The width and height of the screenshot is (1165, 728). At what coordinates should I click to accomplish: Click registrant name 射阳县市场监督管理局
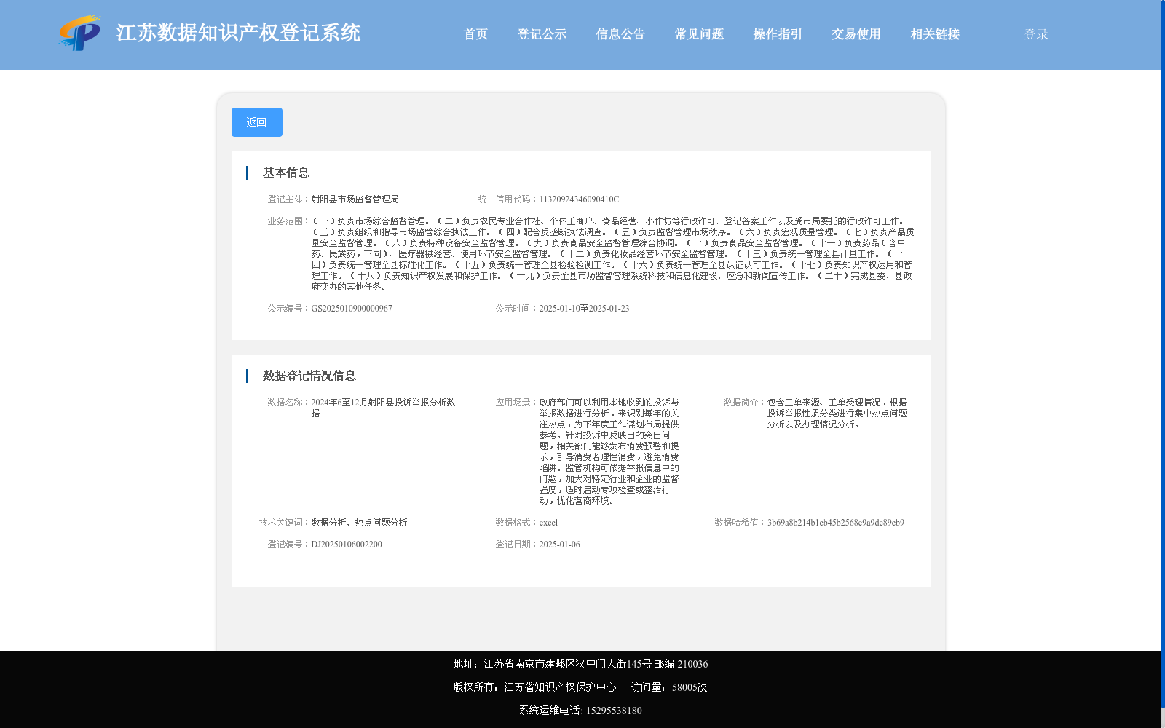click(355, 199)
